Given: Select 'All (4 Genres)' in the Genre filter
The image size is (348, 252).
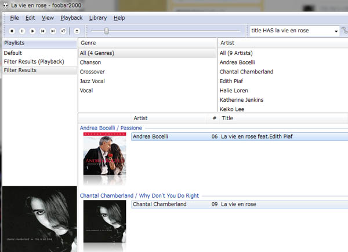Looking at the screenshot, I should pos(147,53).
